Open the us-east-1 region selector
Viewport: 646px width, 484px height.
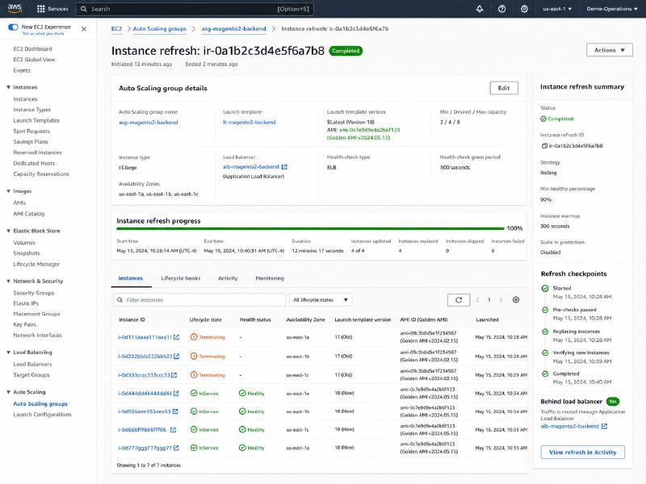[557, 9]
